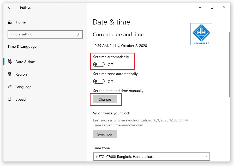Select the Region menu label

click(x=21, y=74)
